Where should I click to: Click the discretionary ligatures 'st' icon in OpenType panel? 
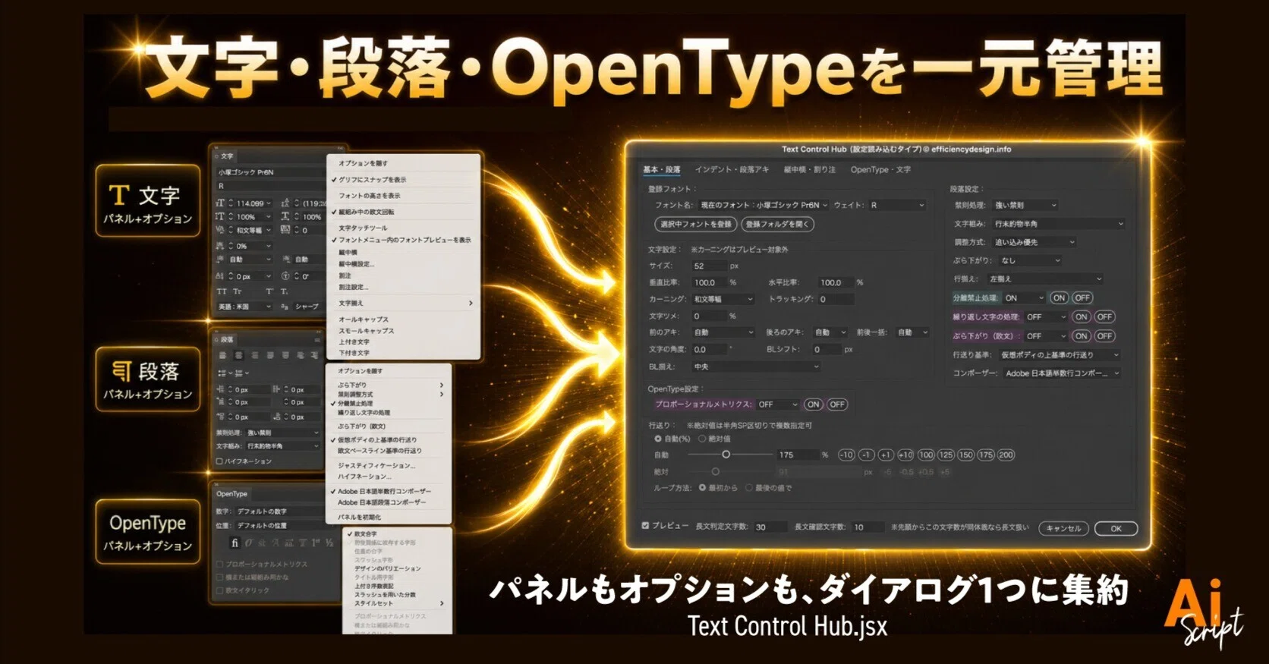click(x=262, y=543)
